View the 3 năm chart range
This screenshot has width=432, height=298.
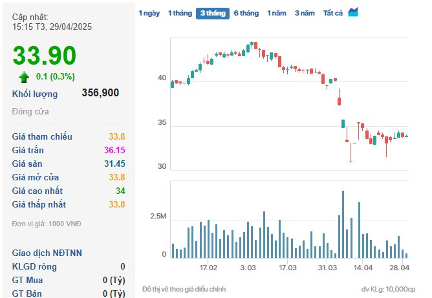[x=305, y=13]
